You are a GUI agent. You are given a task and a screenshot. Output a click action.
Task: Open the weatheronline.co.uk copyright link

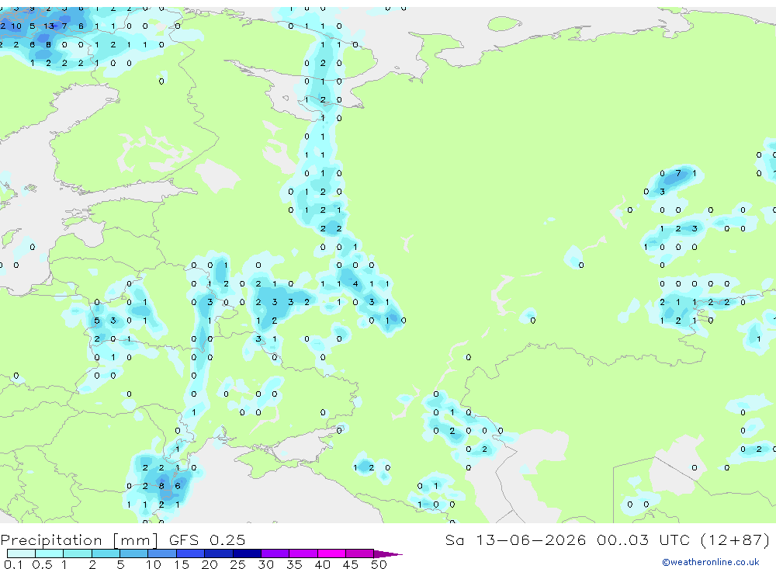(x=710, y=562)
